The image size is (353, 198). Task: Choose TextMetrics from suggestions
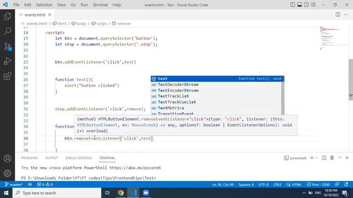click(x=216, y=108)
